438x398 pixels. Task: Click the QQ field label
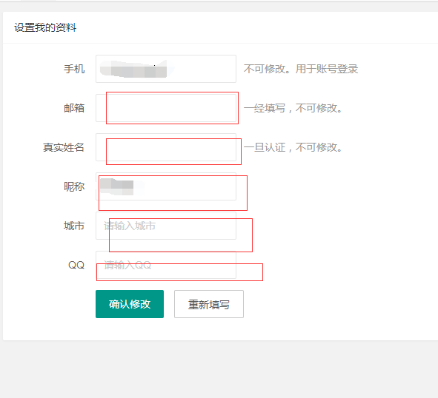click(x=76, y=265)
